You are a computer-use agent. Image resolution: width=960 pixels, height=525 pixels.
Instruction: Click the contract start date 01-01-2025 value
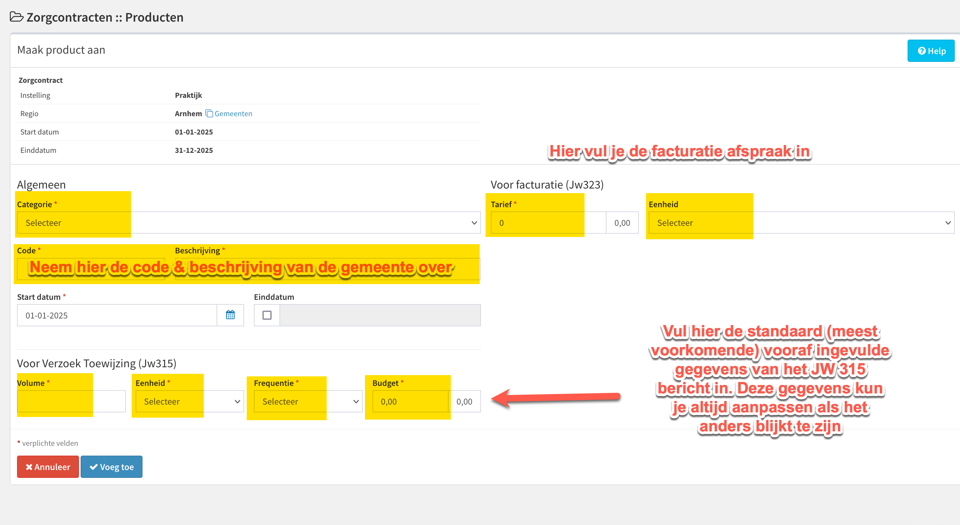click(194, 132)
